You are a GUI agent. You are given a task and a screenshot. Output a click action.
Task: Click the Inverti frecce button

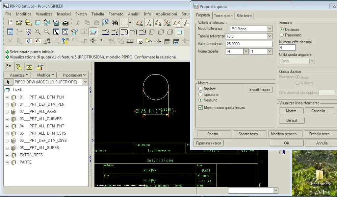[259, 90]
